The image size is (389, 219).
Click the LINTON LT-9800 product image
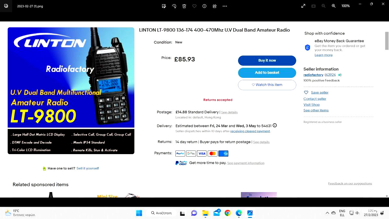point(71,91)
